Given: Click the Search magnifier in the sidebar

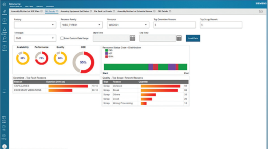Looking at the screenshot, I should pyautogui.click(x=4, y=38).
